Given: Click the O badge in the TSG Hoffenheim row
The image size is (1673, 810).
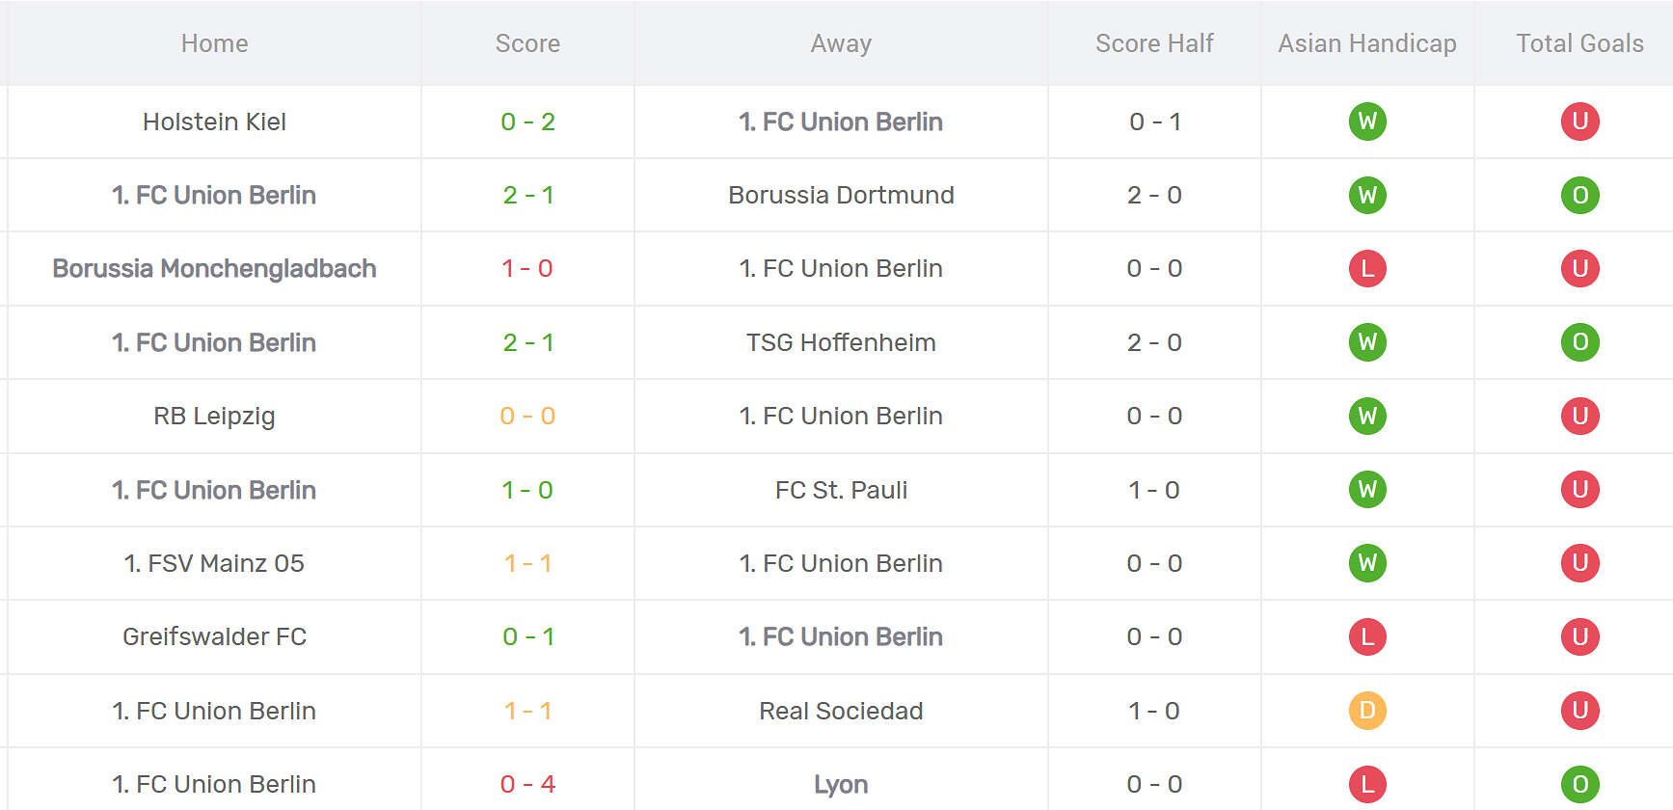Looking at the screenshot, I should pos(1579,342).
